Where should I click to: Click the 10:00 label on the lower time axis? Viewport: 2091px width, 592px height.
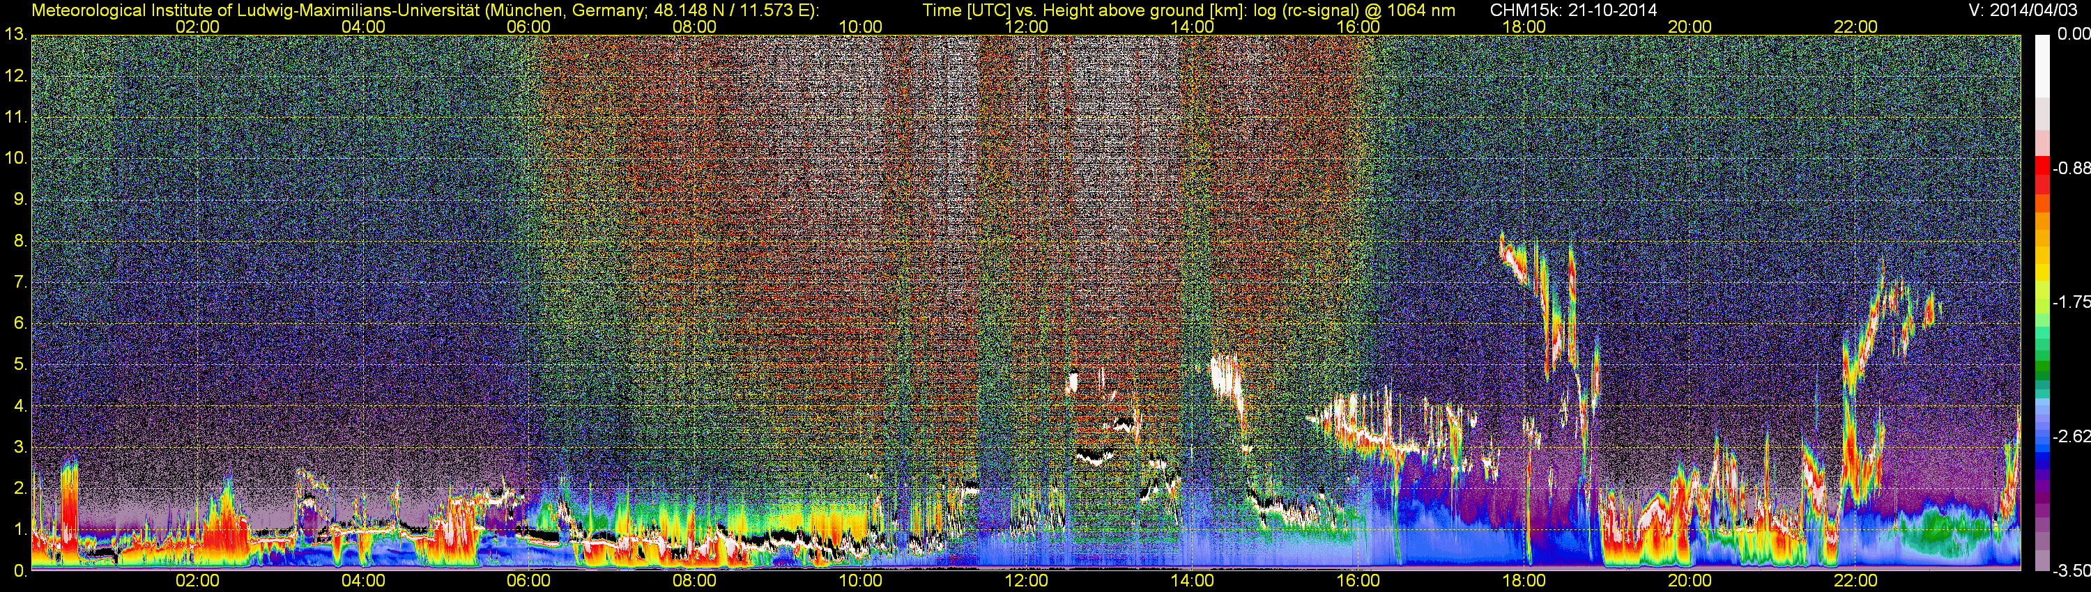pos(860,582)
